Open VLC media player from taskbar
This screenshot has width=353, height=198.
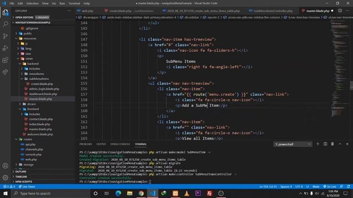click(186, 193)
